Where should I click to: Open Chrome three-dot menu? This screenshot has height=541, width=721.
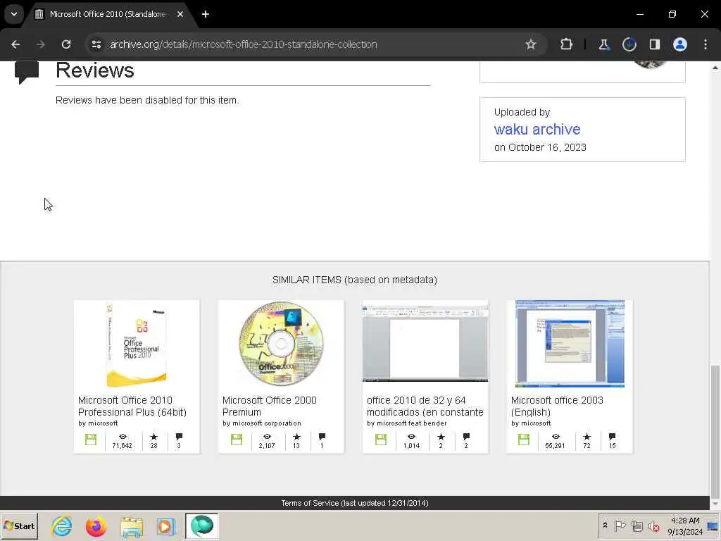(706, 44)
